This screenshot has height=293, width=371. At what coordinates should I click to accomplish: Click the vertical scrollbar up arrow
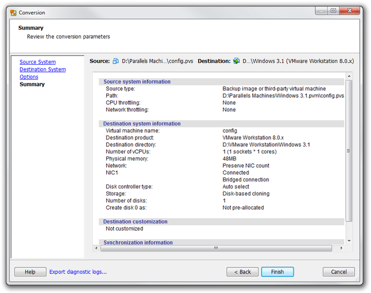349,76
